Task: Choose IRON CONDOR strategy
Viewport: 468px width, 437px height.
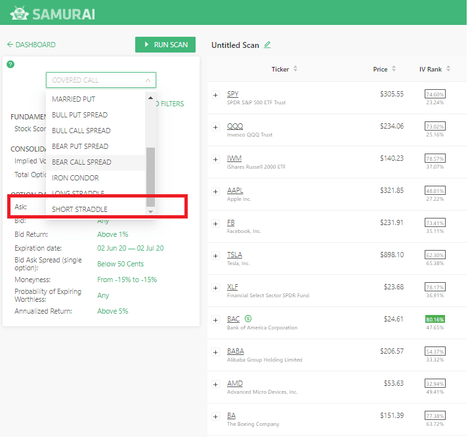Action: click(96, 178)
